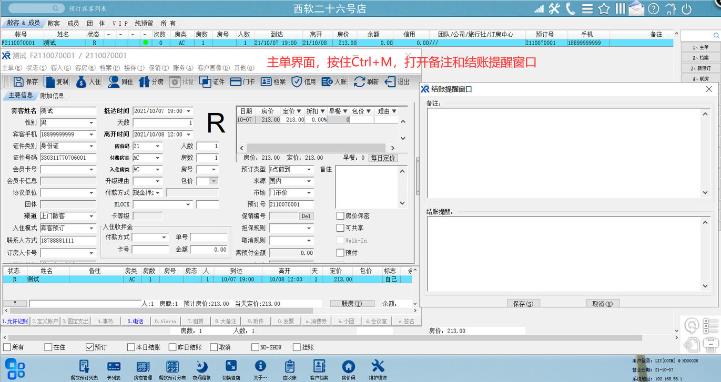
Task: Click 取消(X) in the 结账提醒窗口
Action: tap(603, 304)
